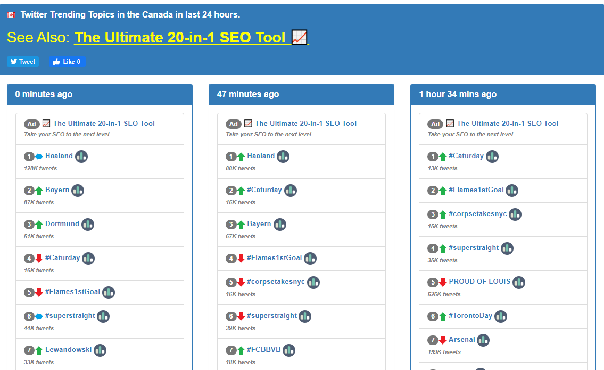
Task: Click the Facebook Like button
Action: [67, 62]
